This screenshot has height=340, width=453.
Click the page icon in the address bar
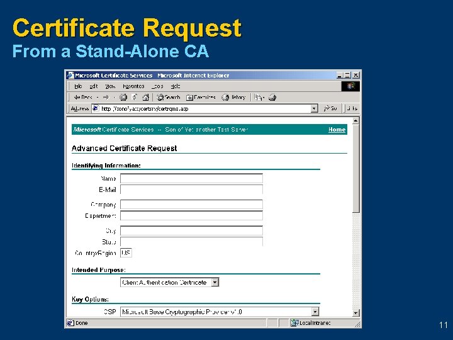coord(96,108)
